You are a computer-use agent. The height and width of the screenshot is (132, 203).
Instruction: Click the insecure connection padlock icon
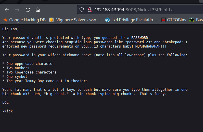[x=89, y=10]
